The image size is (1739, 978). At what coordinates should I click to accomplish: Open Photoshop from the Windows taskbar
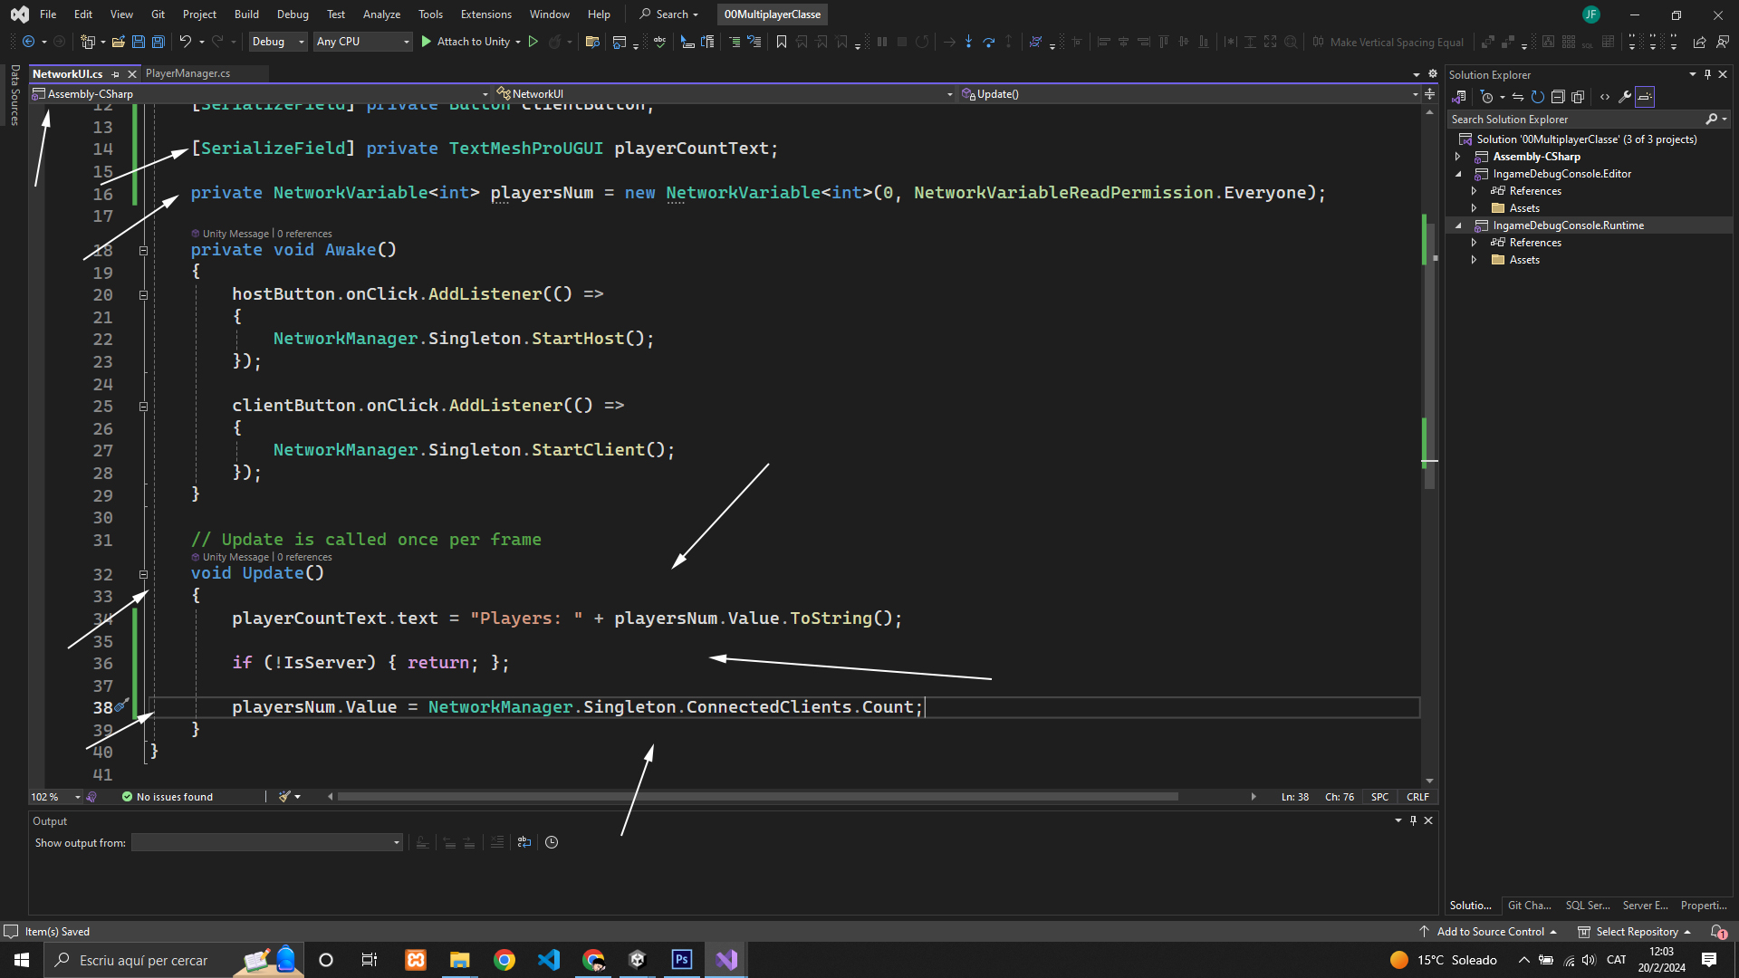pyautogui.click(x=681, y=960)
